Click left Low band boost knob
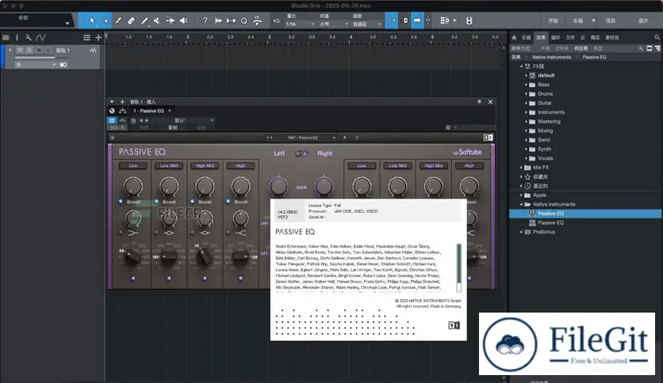 132,186
